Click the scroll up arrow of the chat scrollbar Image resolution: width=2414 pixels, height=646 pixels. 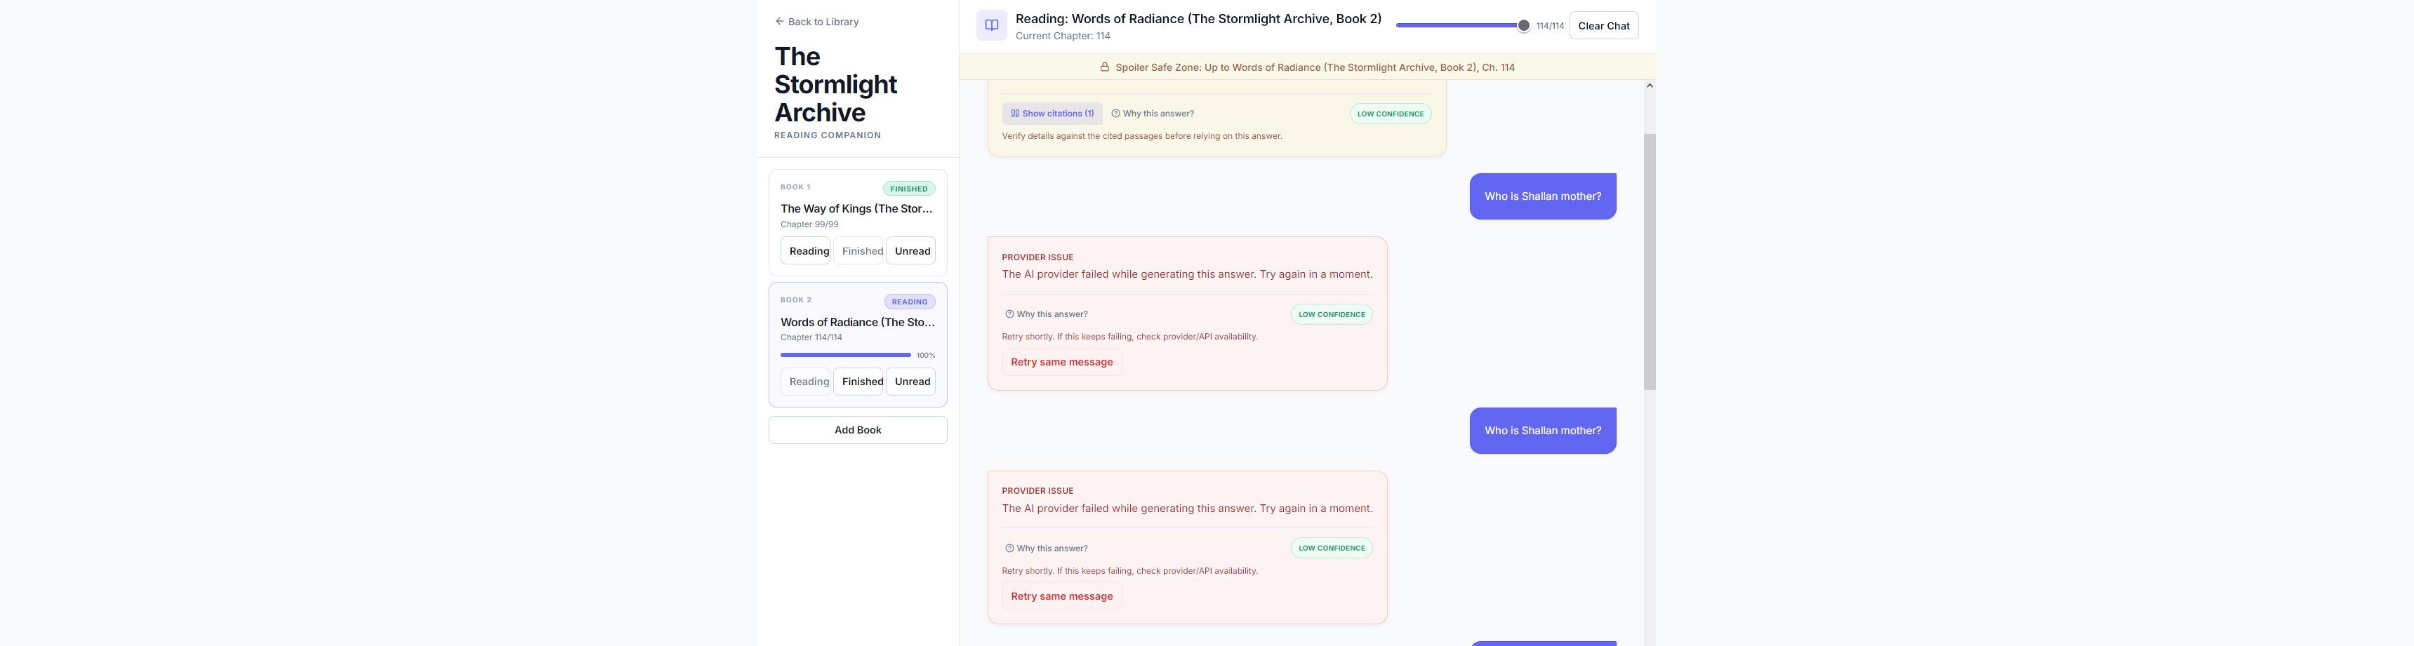pos(1650,86)
